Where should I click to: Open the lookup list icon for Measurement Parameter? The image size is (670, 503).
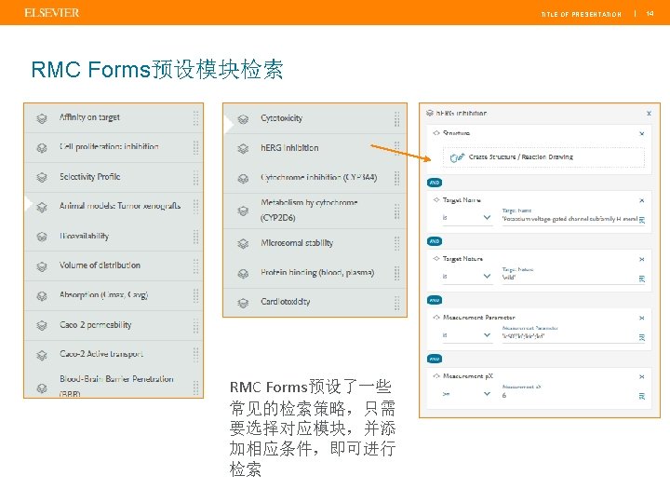(x=642, y=337)
